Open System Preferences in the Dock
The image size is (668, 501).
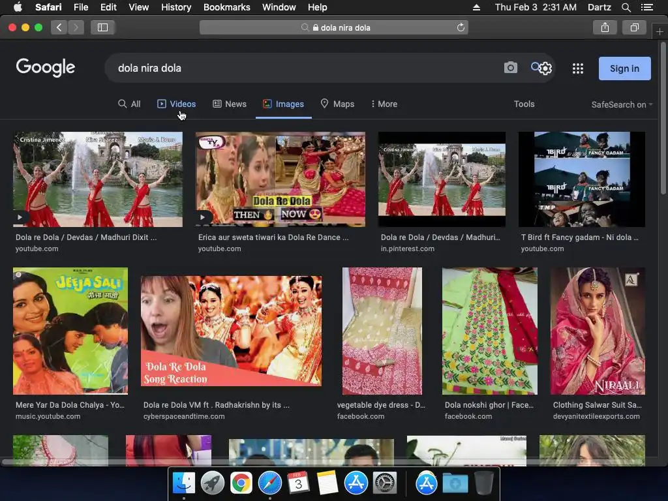[385, 483]
